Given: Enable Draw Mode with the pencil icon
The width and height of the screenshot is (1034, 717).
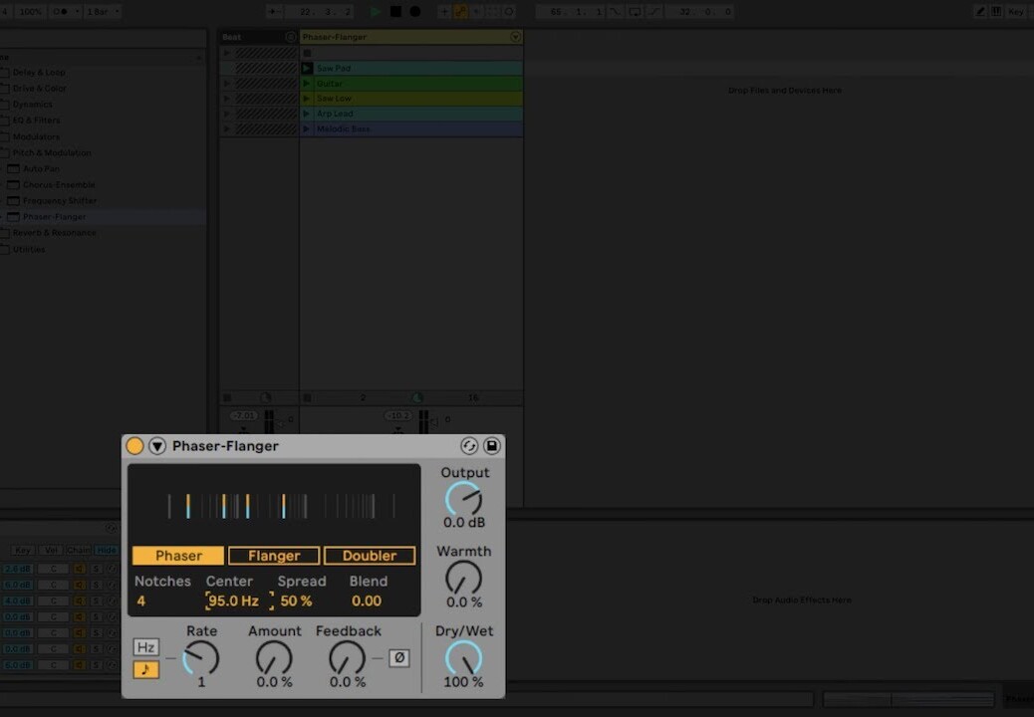Looking at the screenshot, I should pos(980,11).
